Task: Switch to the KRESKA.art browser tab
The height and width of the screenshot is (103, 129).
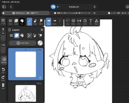Action: click(26, 13)
